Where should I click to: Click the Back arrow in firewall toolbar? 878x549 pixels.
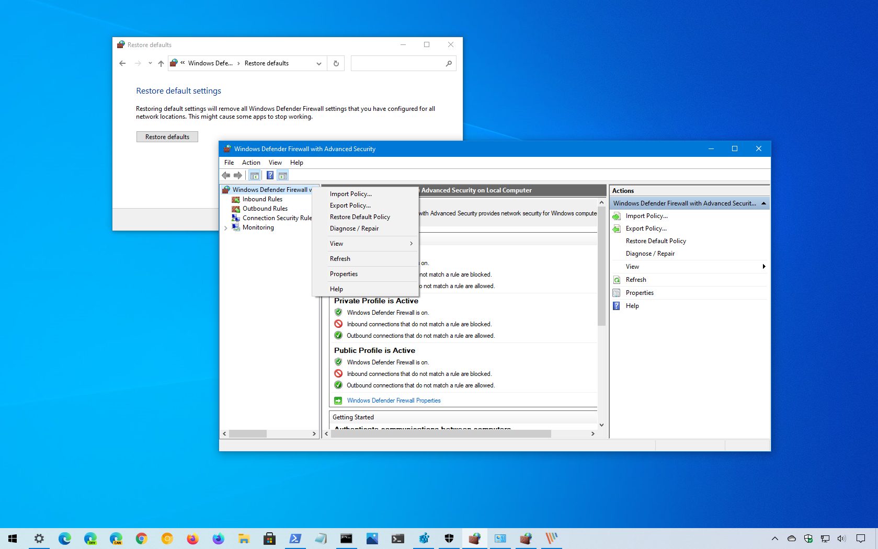coord(226,175)
